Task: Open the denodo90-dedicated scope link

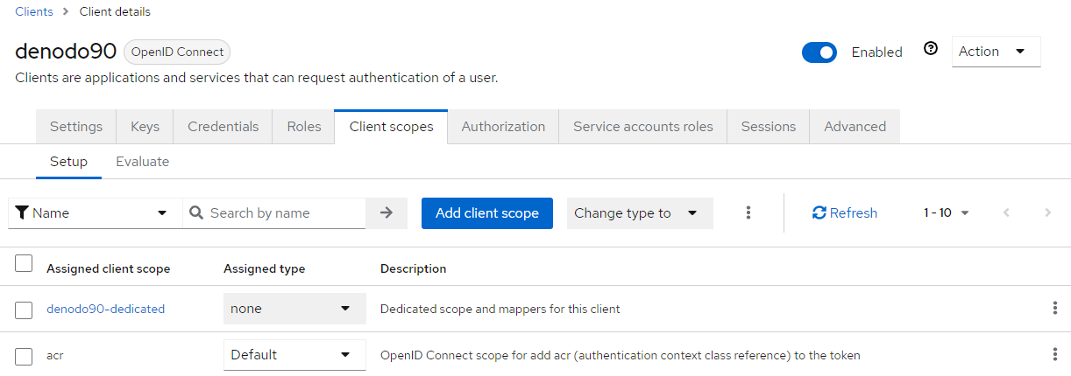Action: [105, 309]
